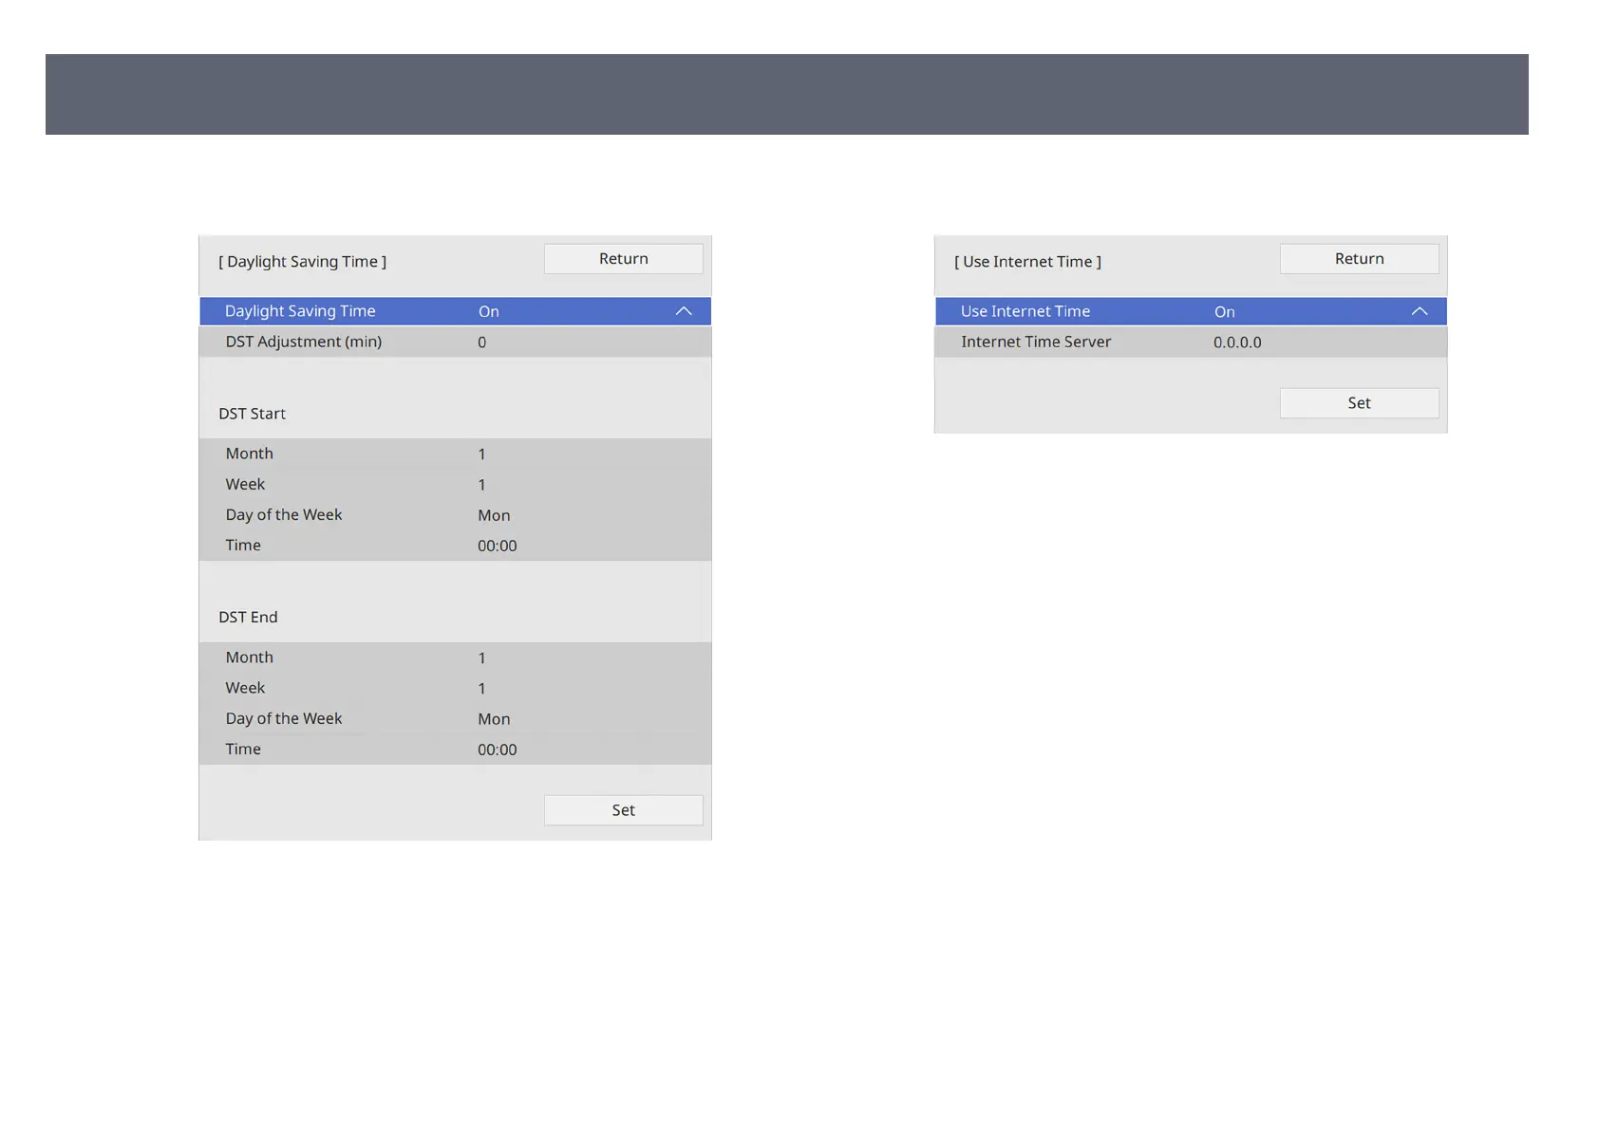Choose the DST End Week row

coord(455,688)
